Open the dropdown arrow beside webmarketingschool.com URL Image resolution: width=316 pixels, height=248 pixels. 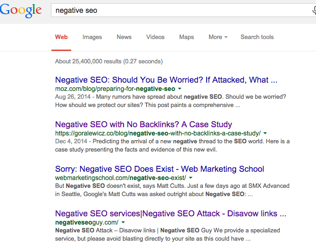pos(191,178)
